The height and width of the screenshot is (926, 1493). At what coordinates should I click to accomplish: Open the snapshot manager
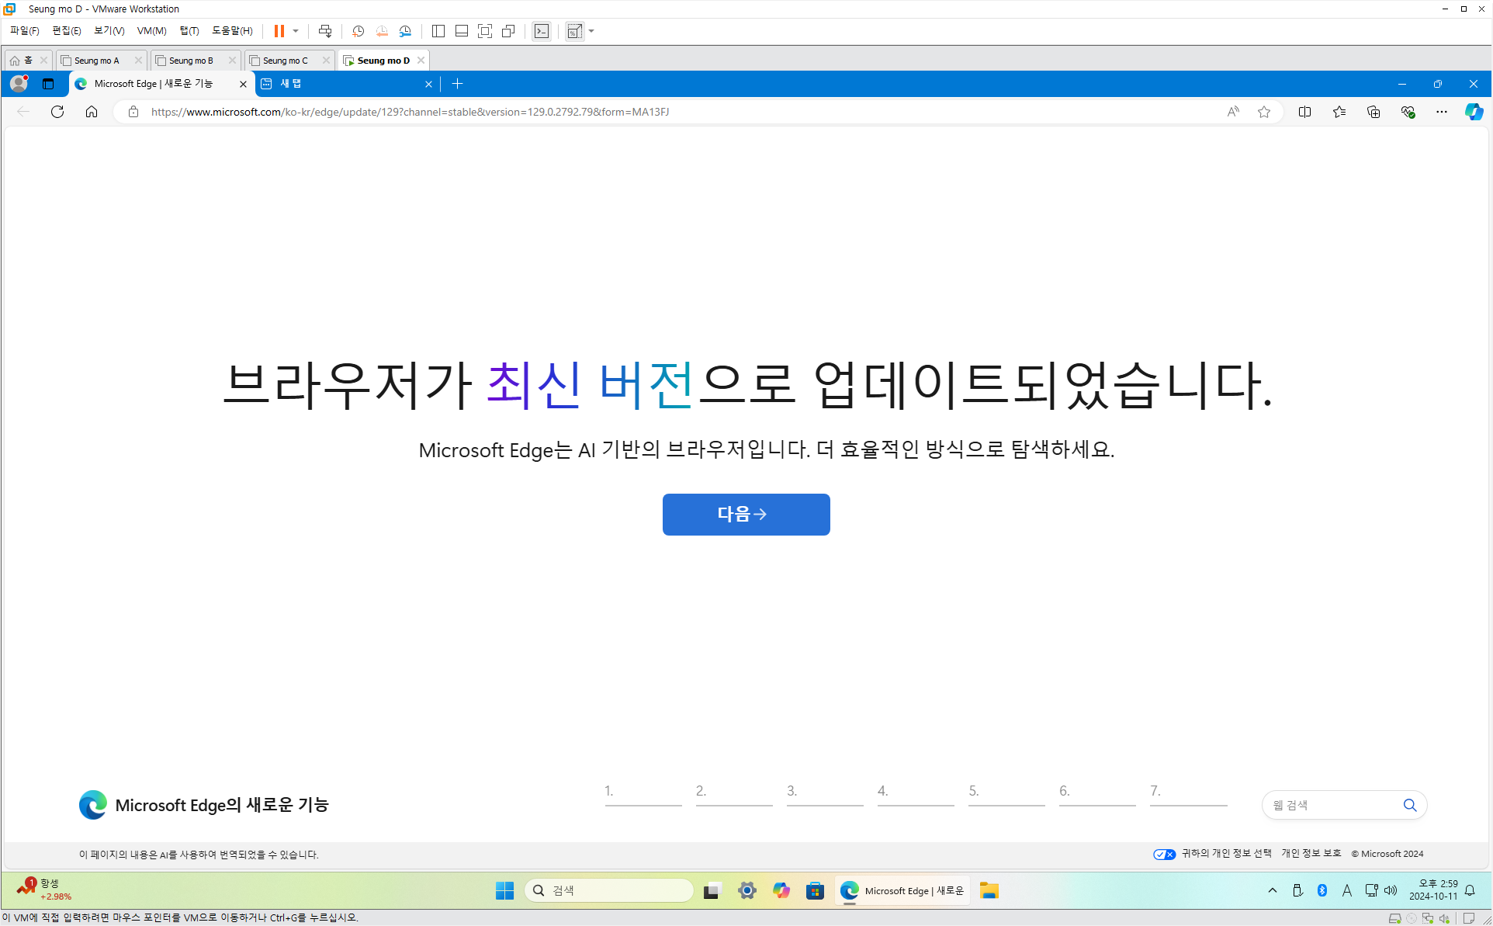click(x=405, y=31)
